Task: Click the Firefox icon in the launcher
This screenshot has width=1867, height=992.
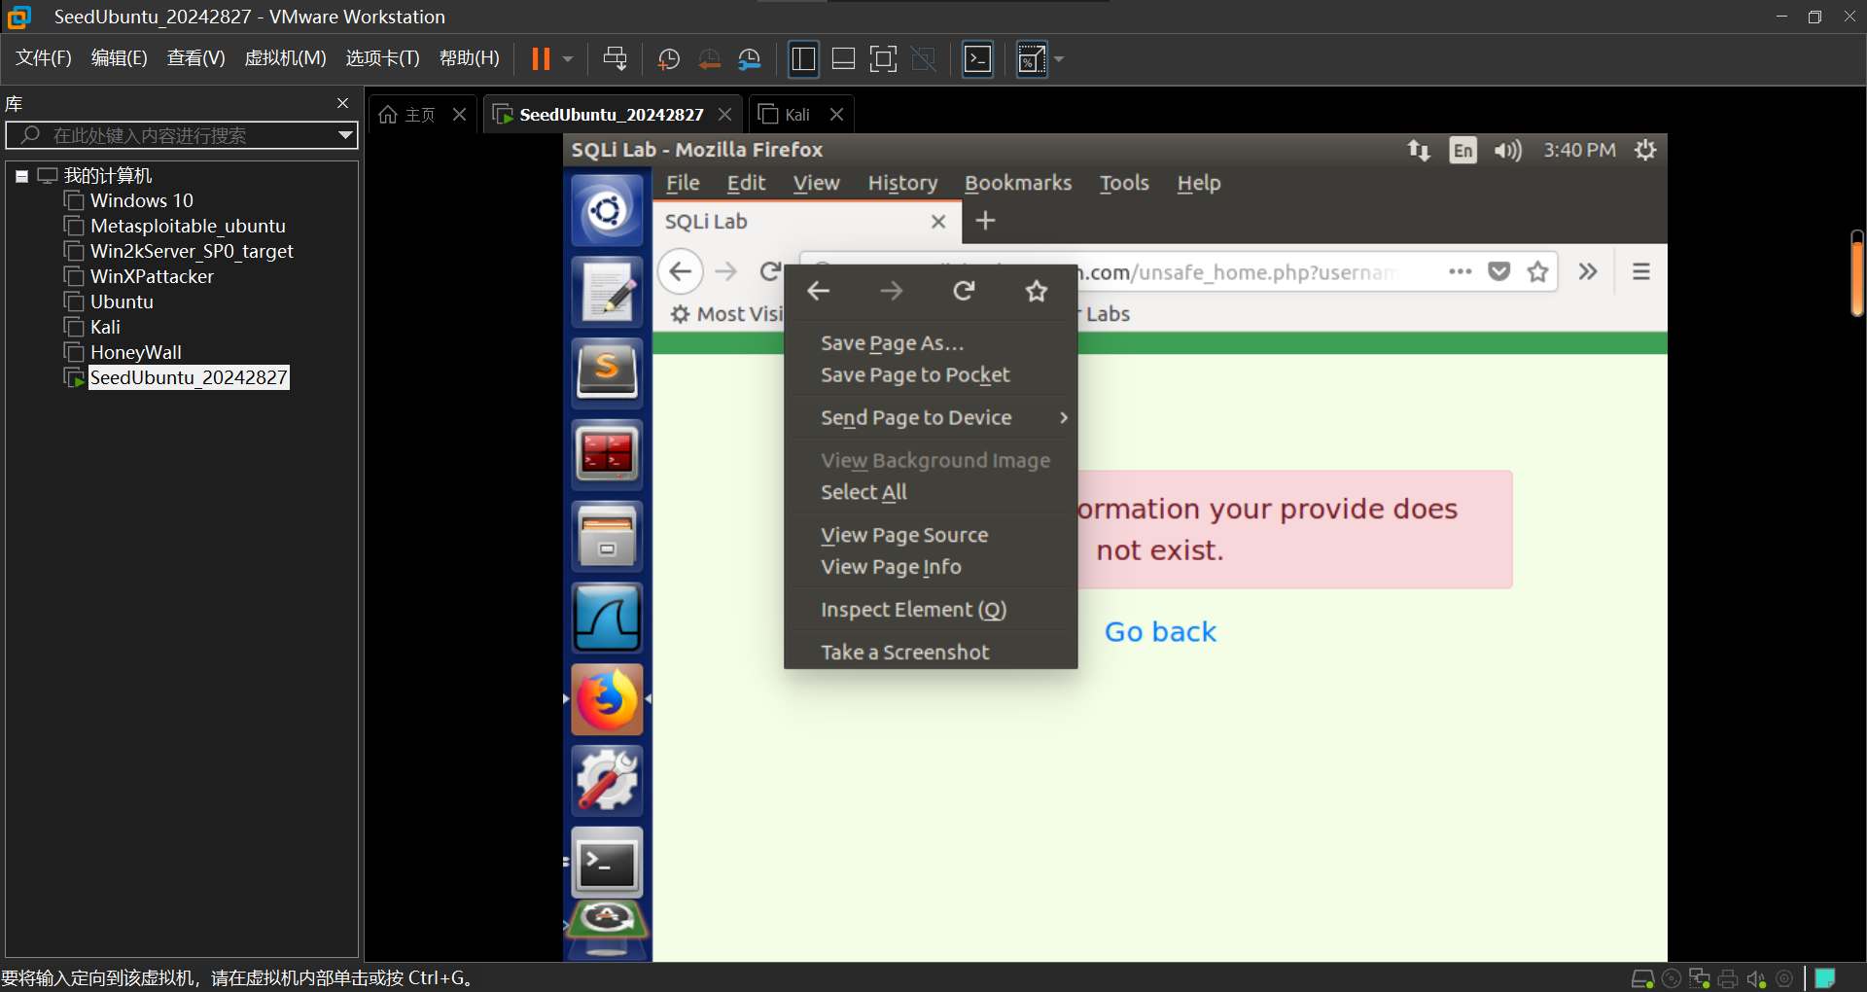Action: point(607,700)
